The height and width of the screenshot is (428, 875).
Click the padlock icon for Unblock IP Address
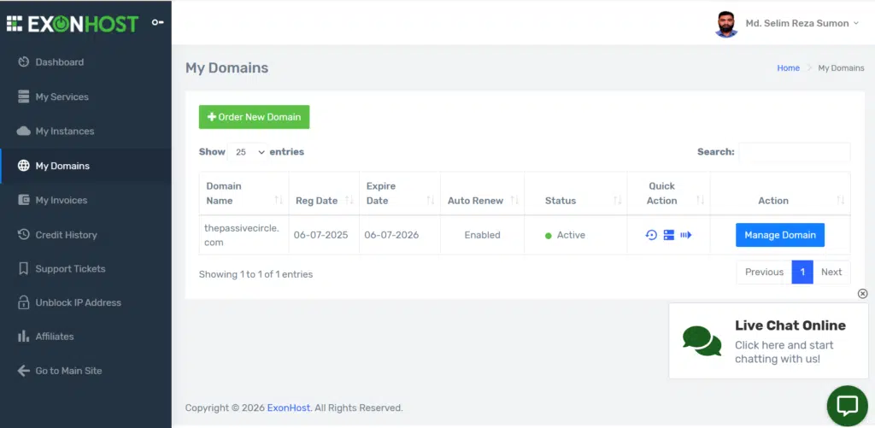pos(23,302)
